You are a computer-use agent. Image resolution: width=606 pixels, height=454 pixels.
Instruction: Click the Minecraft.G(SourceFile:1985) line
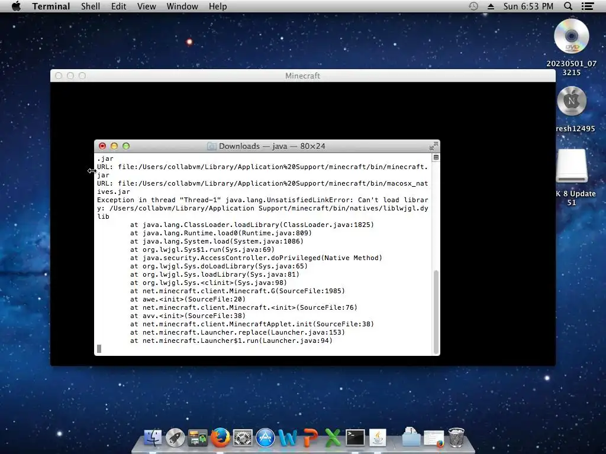coord(237,291)
